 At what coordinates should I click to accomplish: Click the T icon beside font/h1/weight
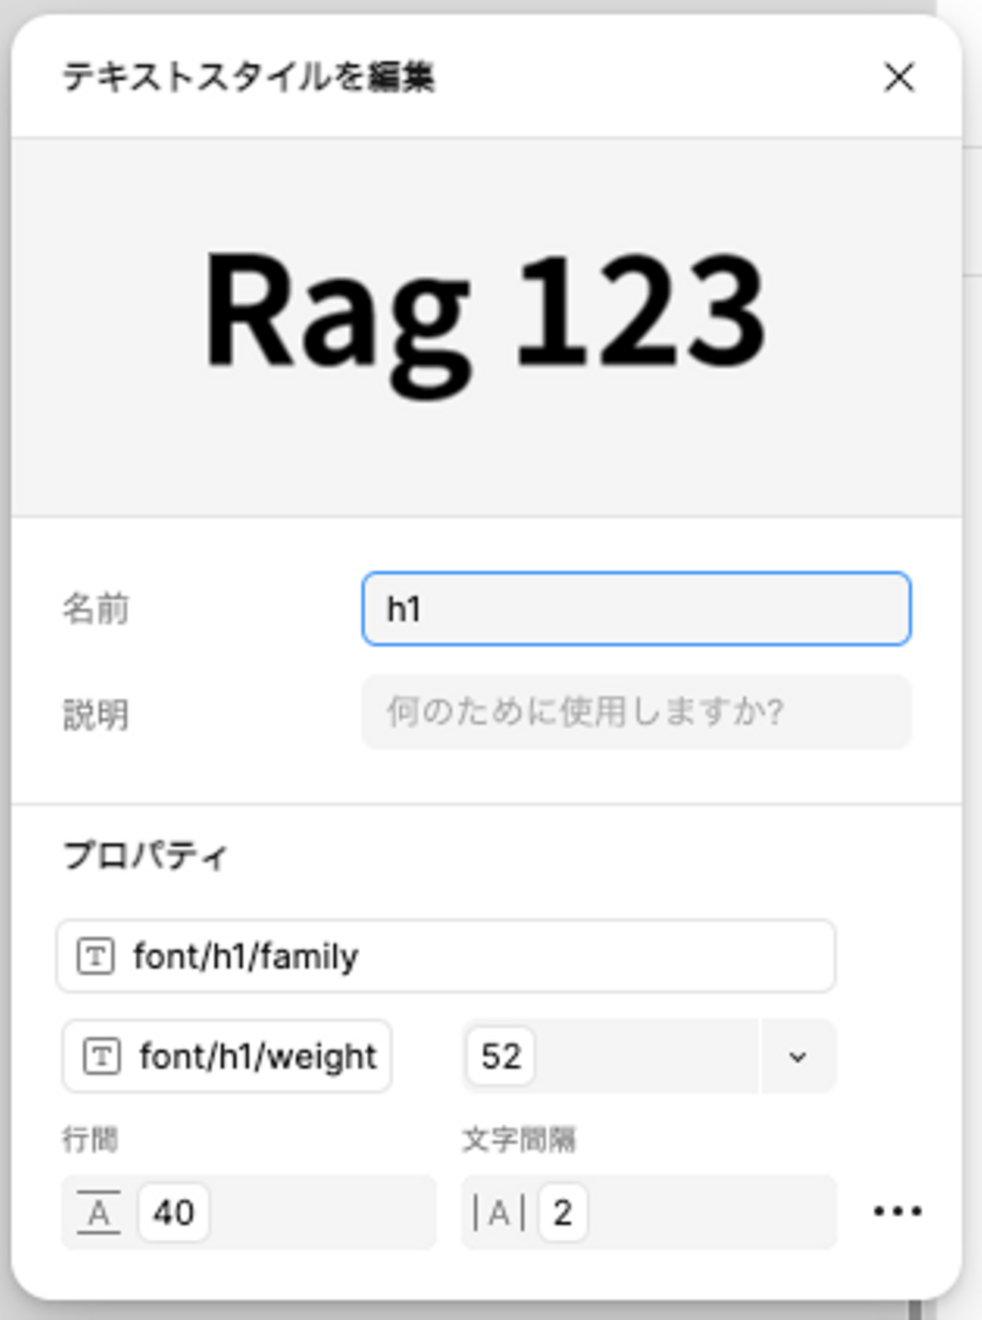tap(102, 1056)
